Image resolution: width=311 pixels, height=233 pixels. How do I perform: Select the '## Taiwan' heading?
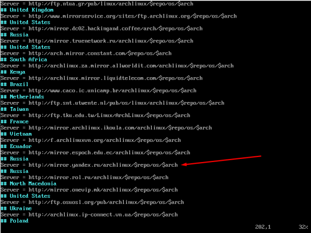click(x=15, y=109)
